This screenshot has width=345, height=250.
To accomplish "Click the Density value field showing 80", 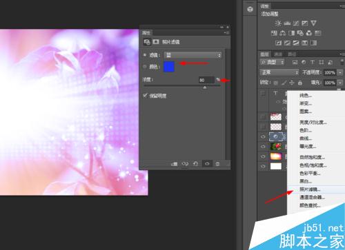I will 206,80.
